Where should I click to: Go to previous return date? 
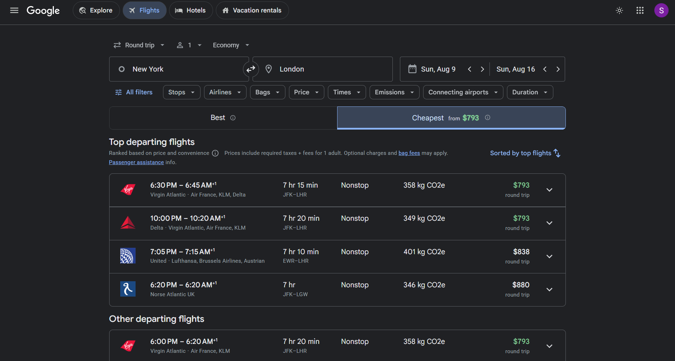point(545,69)
